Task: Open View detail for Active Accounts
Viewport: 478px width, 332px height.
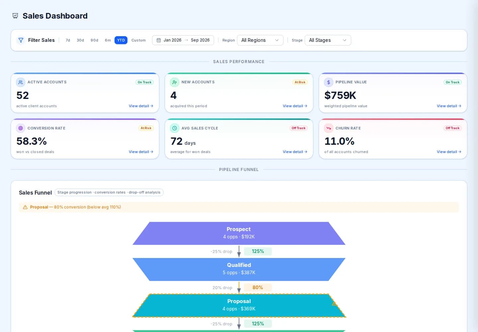Action: 141,106
